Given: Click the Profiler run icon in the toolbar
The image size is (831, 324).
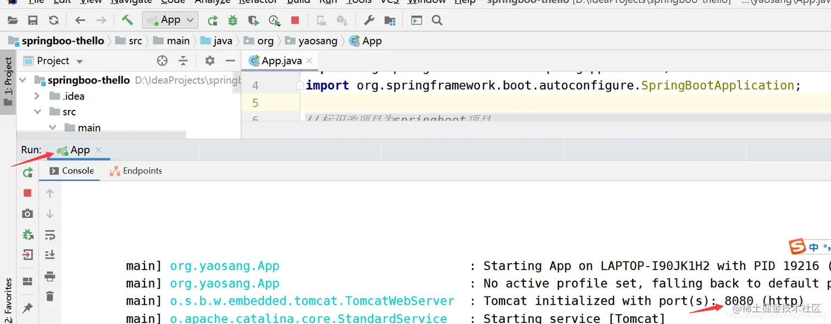Looking at the screenshot, I should click(x=274, y=21).
